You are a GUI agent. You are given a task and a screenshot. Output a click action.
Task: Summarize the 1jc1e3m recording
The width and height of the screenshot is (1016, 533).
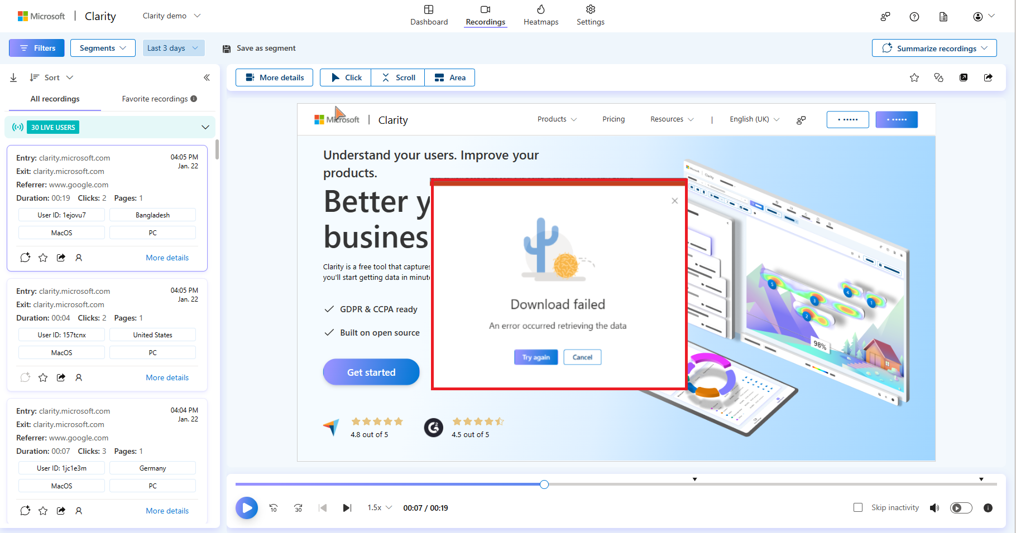coord(25,511)
